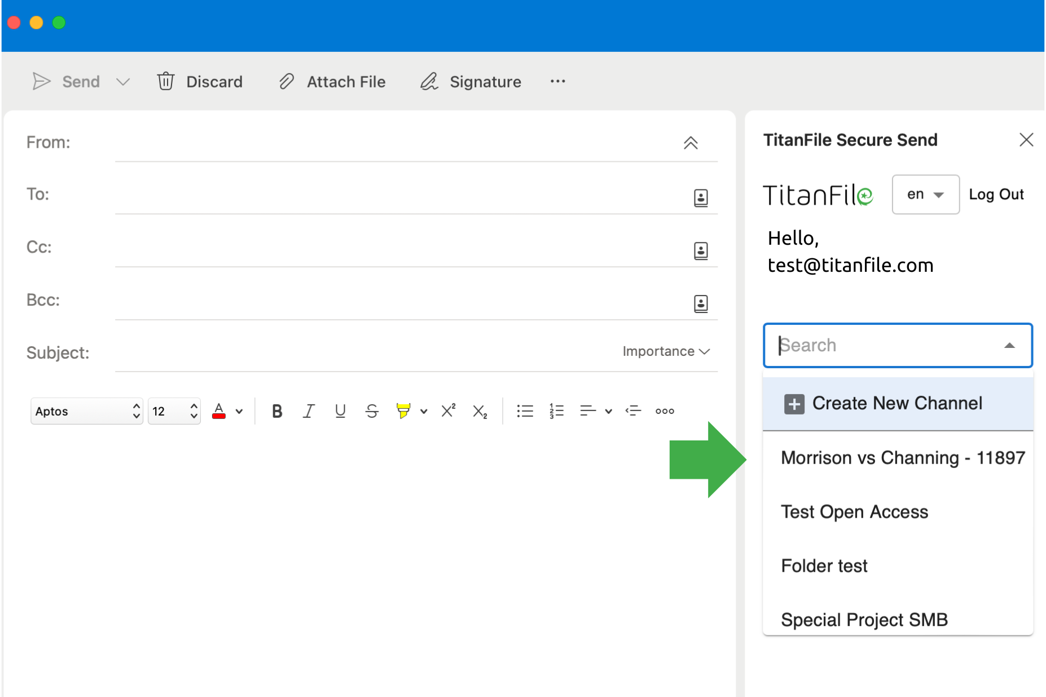The width and height of the screenshot is (1046, 697).
Task: Close the TitanFile Secure Send pane
Action: (x=1026, y=140)
